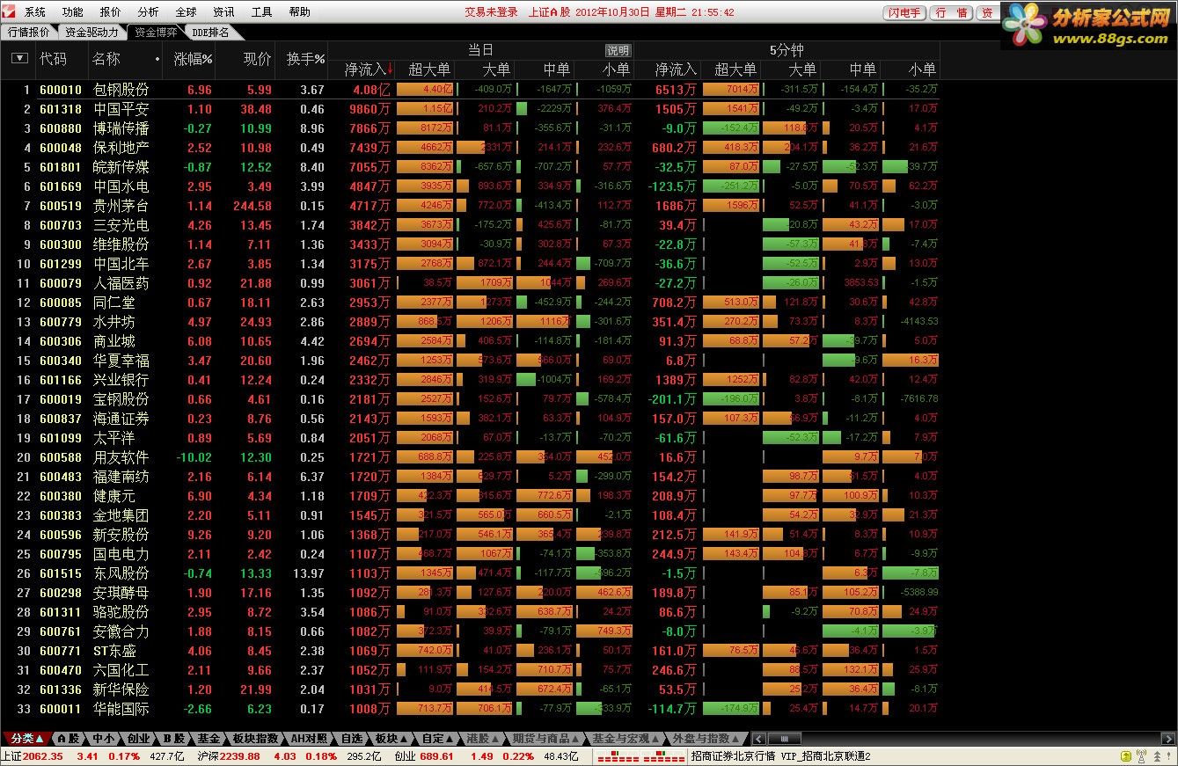
Task: Click 招商证券北京行情 in the status bar
Action: (x=732, y=756)
